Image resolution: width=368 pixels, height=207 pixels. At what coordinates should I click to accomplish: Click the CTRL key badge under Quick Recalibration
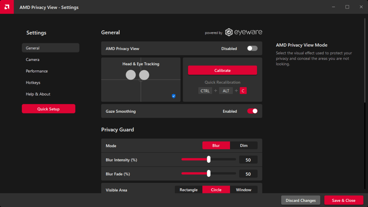pyautogui.click(x=205, y=91)
